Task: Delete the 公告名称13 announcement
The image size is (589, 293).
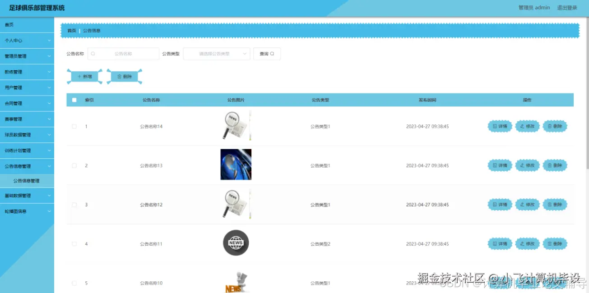Action: (x=555, y=165)
